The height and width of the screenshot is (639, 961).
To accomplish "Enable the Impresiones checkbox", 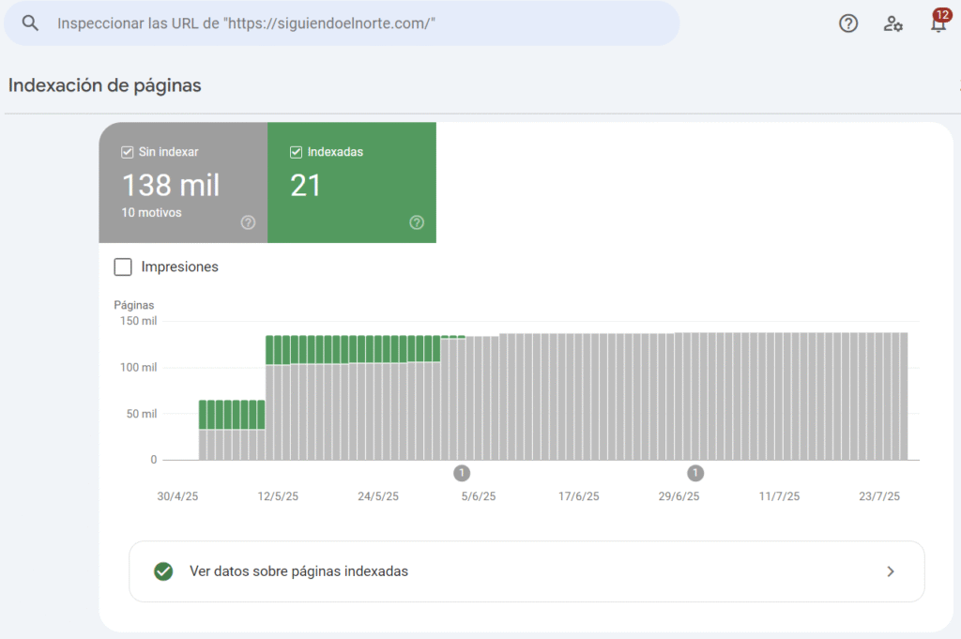I will point(123,267).
